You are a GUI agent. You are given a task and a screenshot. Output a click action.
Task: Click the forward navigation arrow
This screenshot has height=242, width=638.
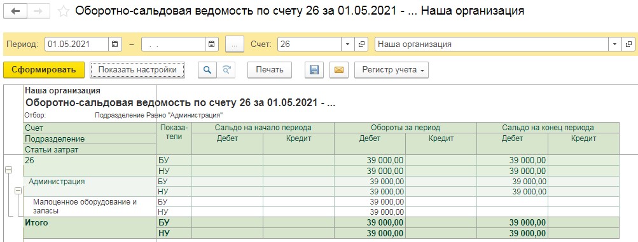38,11
